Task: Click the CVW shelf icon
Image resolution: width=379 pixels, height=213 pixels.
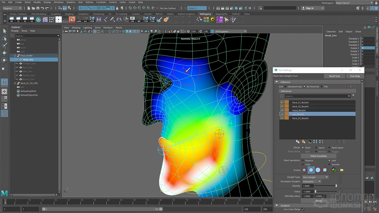Action: pos(146,20)
